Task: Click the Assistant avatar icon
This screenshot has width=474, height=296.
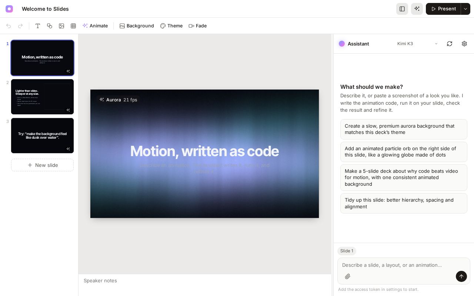Action: tap(342, 44)
